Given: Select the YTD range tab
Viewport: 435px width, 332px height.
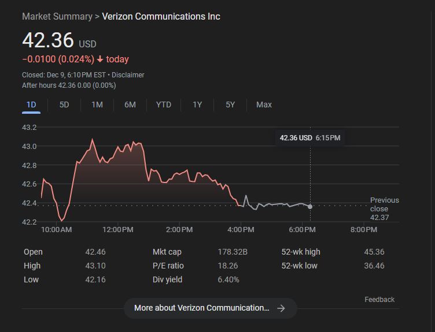Looking at the screenshot, I should (x=164, y=105).
